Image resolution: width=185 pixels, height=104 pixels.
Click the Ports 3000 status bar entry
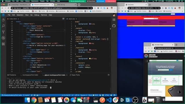coord(93,95)
